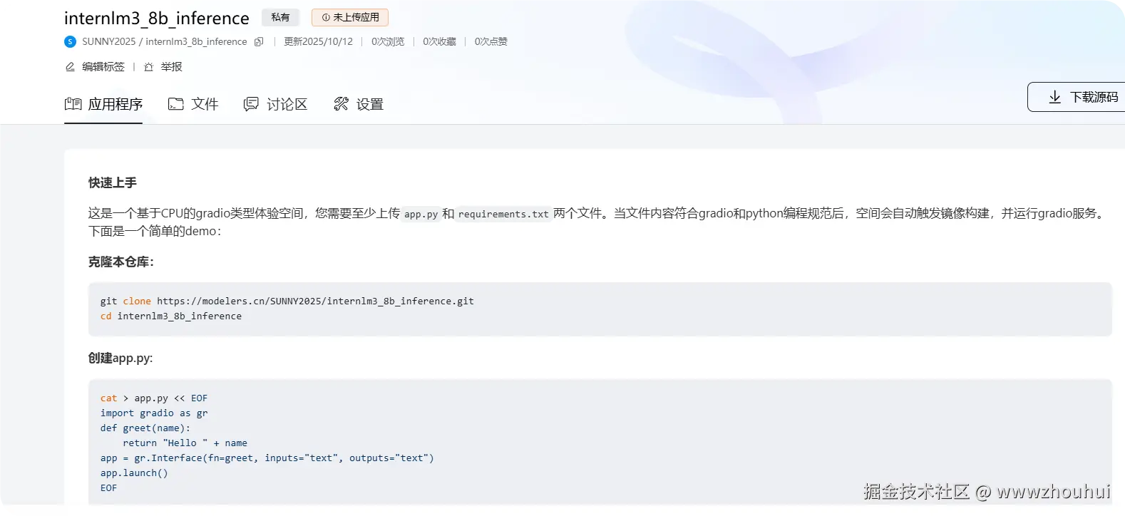Click the git clone command line
The width and height of the screenshot is (1125, 516).
tap(287, 301)
